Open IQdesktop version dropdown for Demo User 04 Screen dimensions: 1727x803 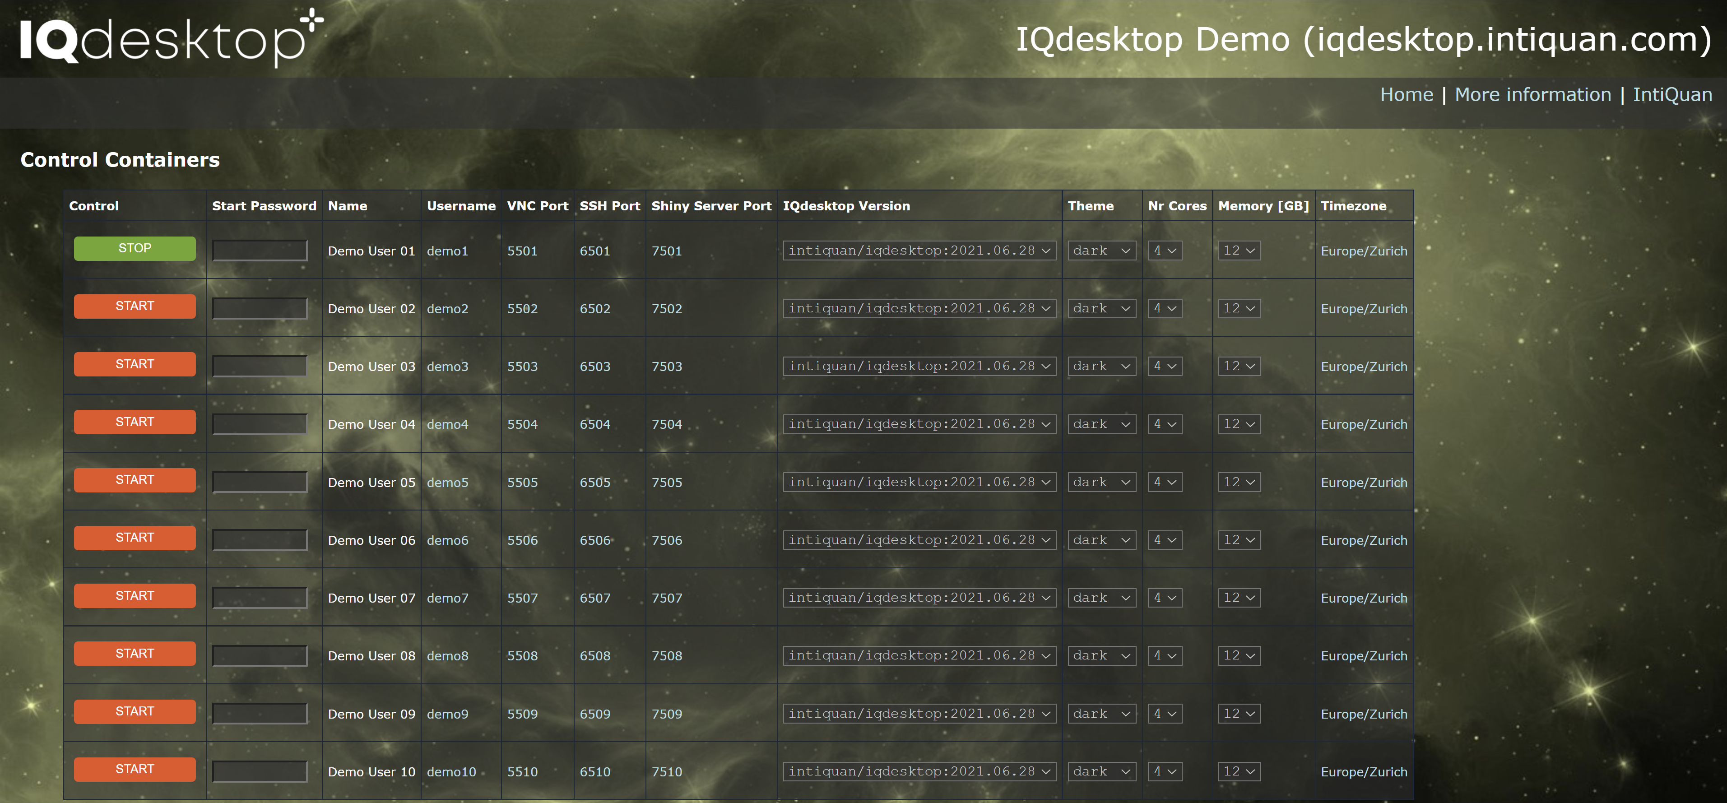tap(919, 424)
